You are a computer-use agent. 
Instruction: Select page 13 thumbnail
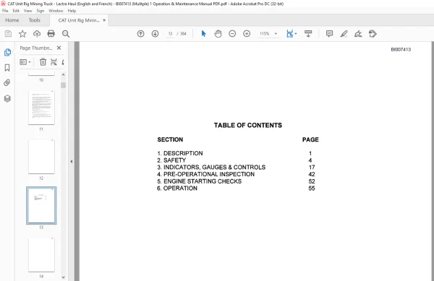[41, 205]
